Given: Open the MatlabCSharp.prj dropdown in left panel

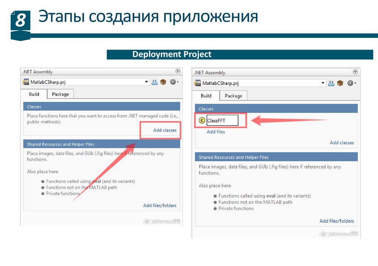Looking at the screenshot, I should coord(147,82).
